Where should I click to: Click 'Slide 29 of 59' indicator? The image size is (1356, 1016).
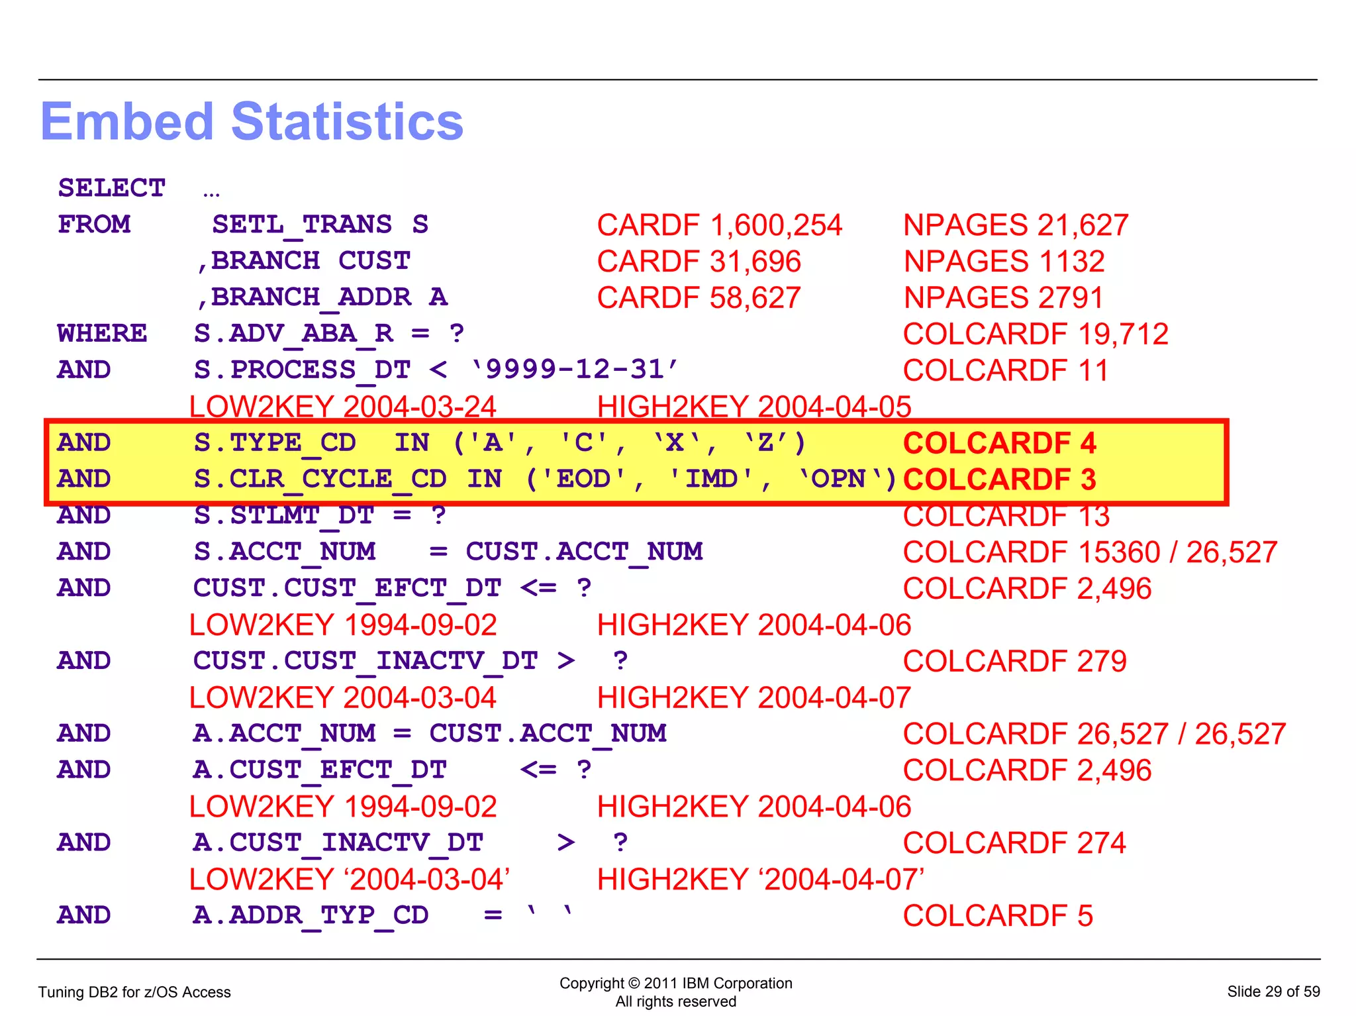[x=1273, y=991]
